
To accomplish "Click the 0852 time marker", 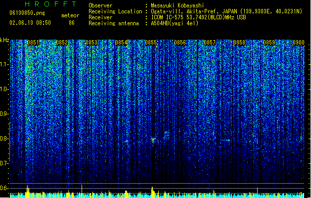I will click(62, 43).
